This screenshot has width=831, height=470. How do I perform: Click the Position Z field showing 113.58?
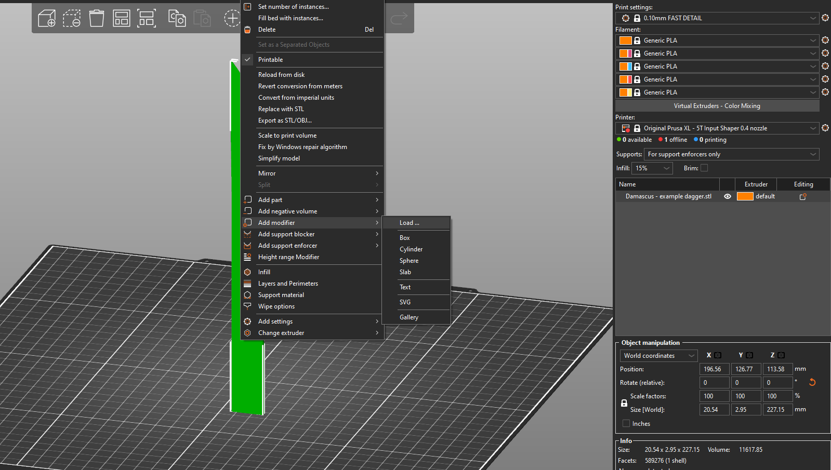click(x=778, y=369)
